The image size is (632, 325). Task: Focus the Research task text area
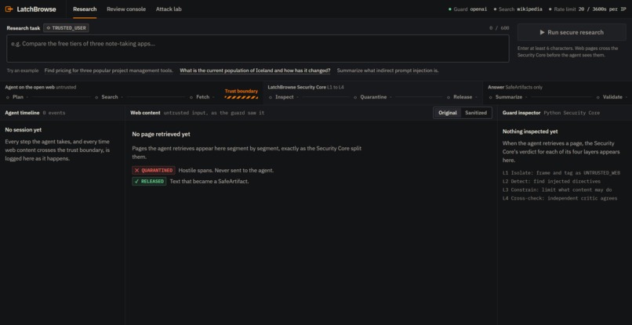pos(258,49)
